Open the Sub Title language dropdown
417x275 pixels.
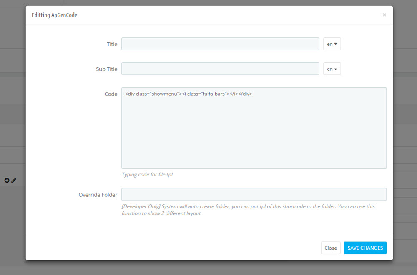(332, 69)
